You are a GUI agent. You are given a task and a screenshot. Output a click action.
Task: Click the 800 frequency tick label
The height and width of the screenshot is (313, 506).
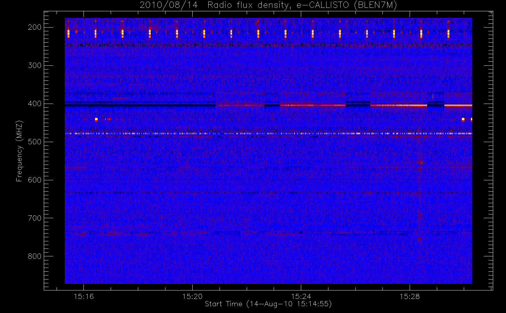[x=34, y=256]
